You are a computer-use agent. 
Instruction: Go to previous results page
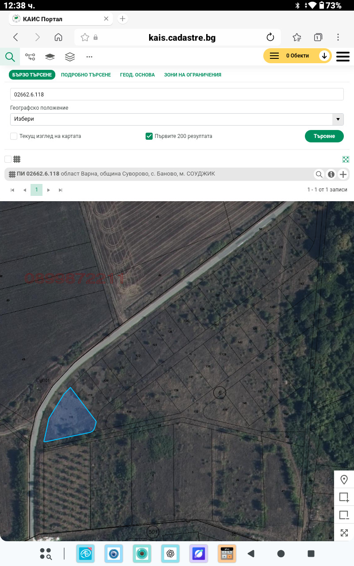pyautogui.click(x=24, y=190)
